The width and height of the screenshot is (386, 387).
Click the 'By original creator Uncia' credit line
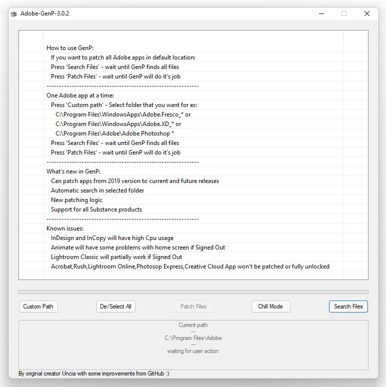coord(94,373)
